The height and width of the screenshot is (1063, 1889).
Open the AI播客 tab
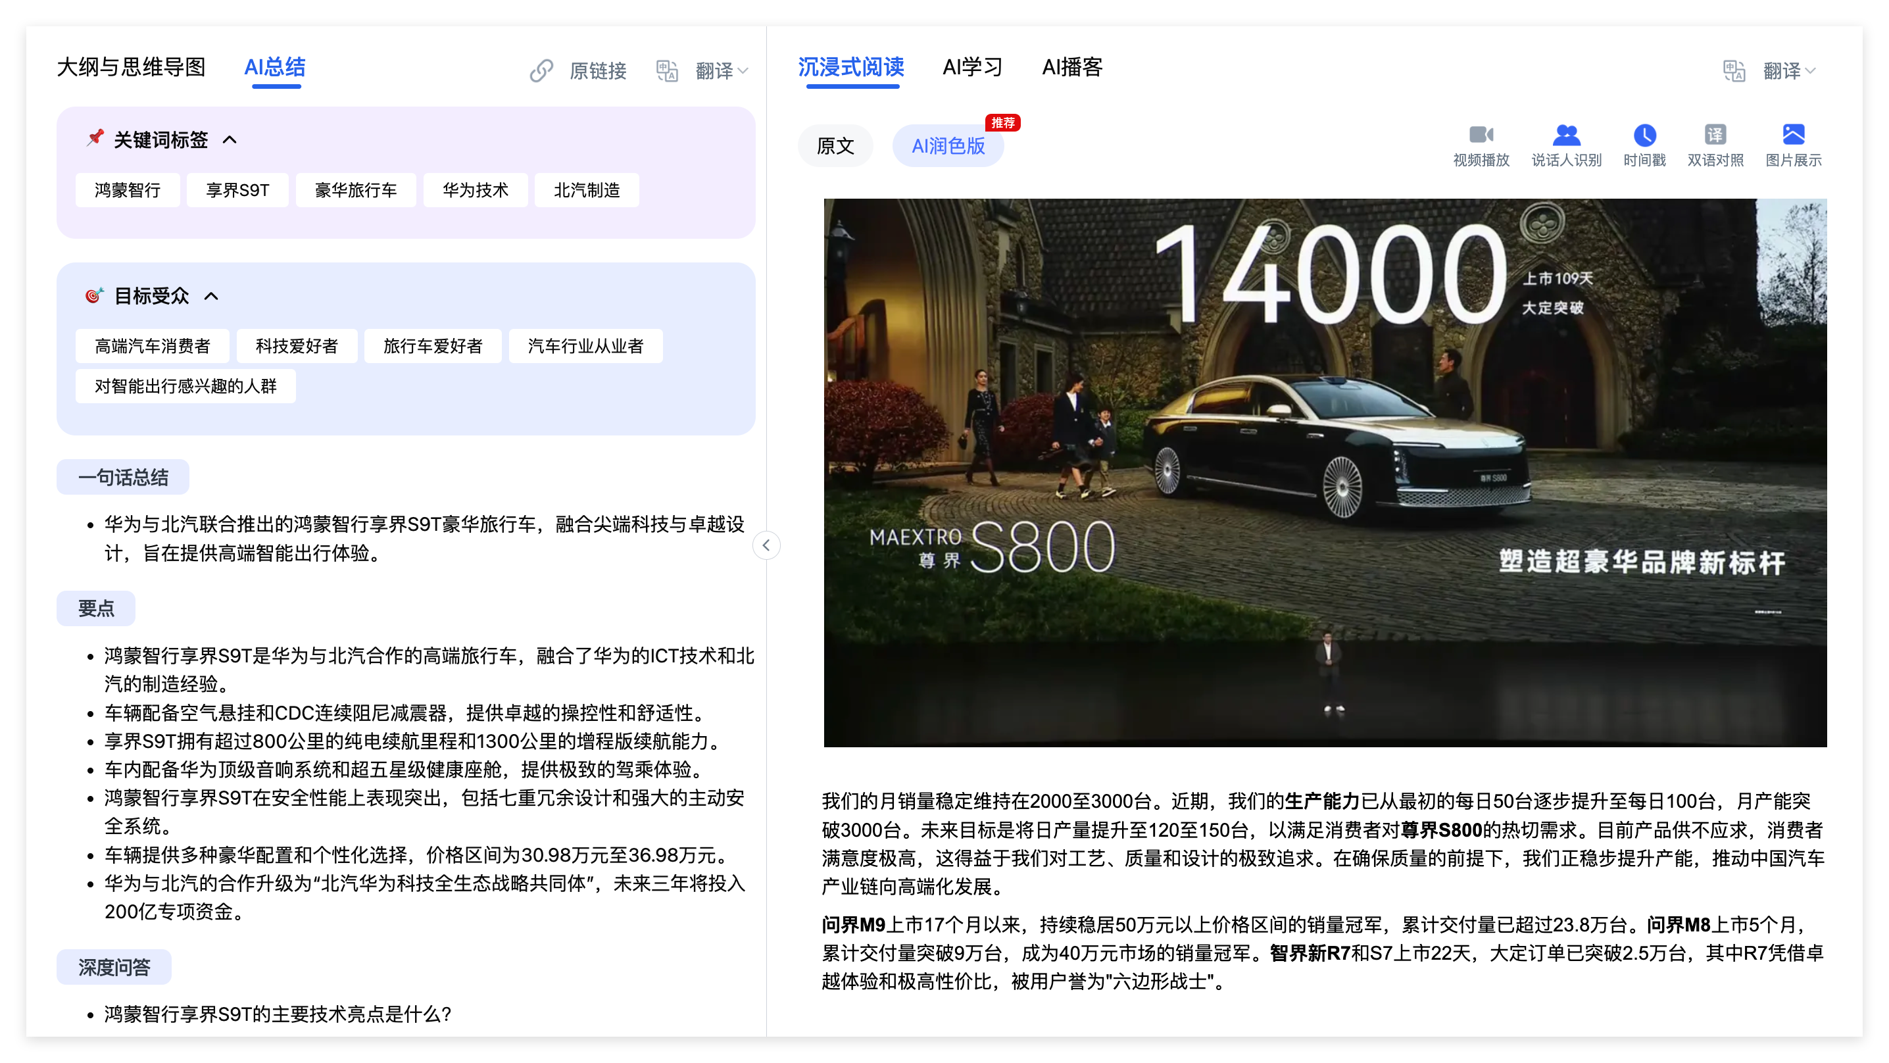tap(1072, 68)
